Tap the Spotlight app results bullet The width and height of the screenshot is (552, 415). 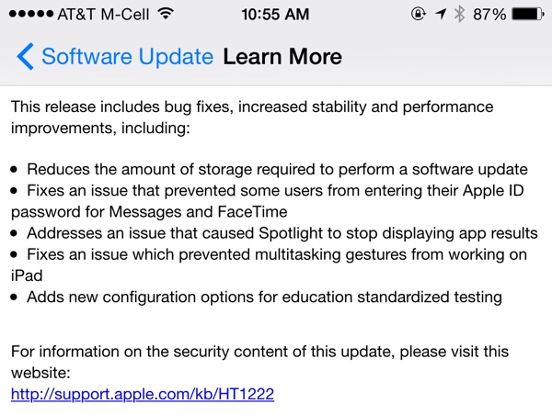click(x=282, y=232)
